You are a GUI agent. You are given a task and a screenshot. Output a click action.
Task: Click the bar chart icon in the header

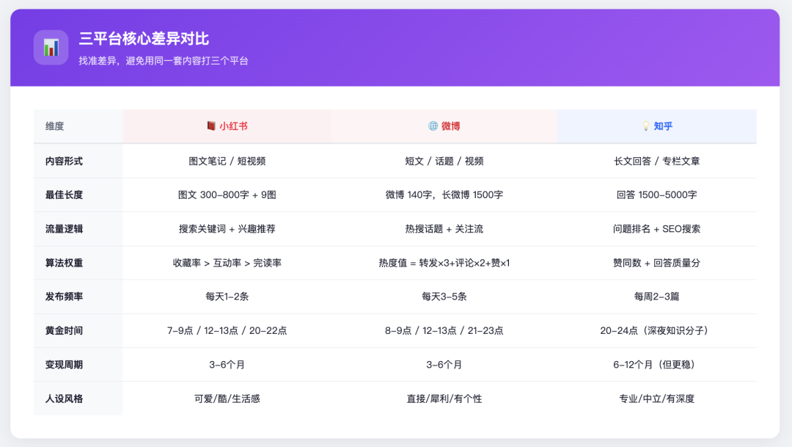tap(51, 48)
